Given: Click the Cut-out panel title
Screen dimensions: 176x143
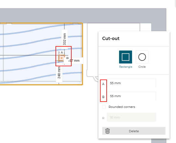Looking at the screenshot, I should click(111, 39).
